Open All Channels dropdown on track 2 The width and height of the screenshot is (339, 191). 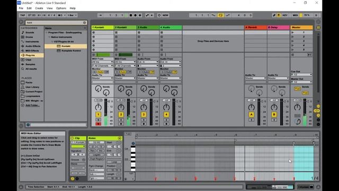tap(125, 66)
